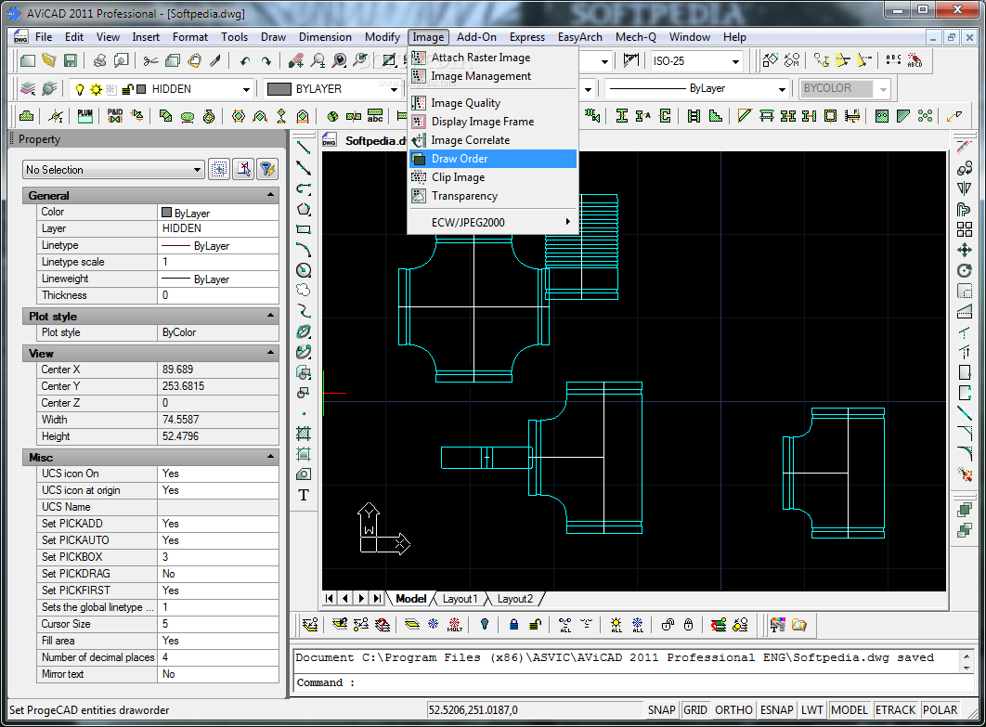Select the PLUM toolbar icon
The image size is (986, 727).
coord(84,116)
